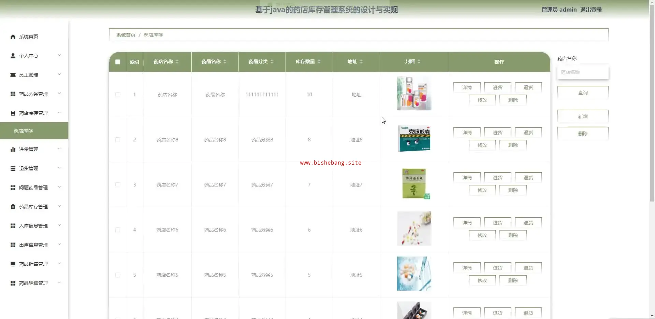
Task: Click 系统首页 in the breadcrumb
Action: [x=126, y=35]
